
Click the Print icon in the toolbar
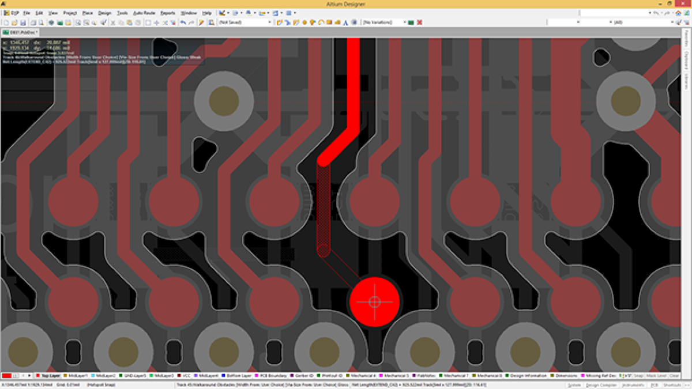coord(33,24)
